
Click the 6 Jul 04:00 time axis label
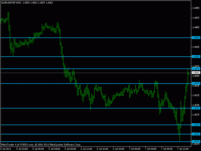(54, 149)
